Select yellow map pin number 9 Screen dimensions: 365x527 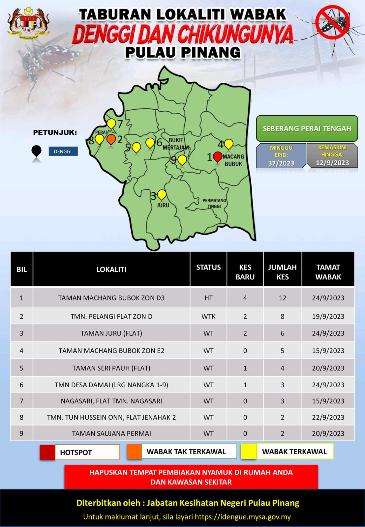click(x=182, y=160)
